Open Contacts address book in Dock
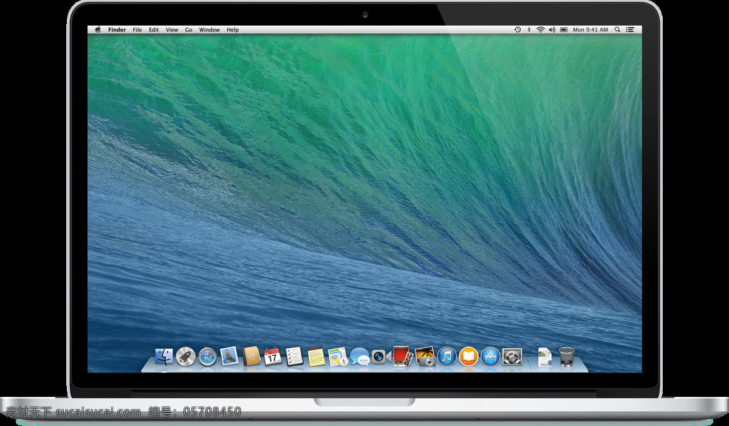Image resolution: width=729 pixels, height=426 pixels. 251,356
